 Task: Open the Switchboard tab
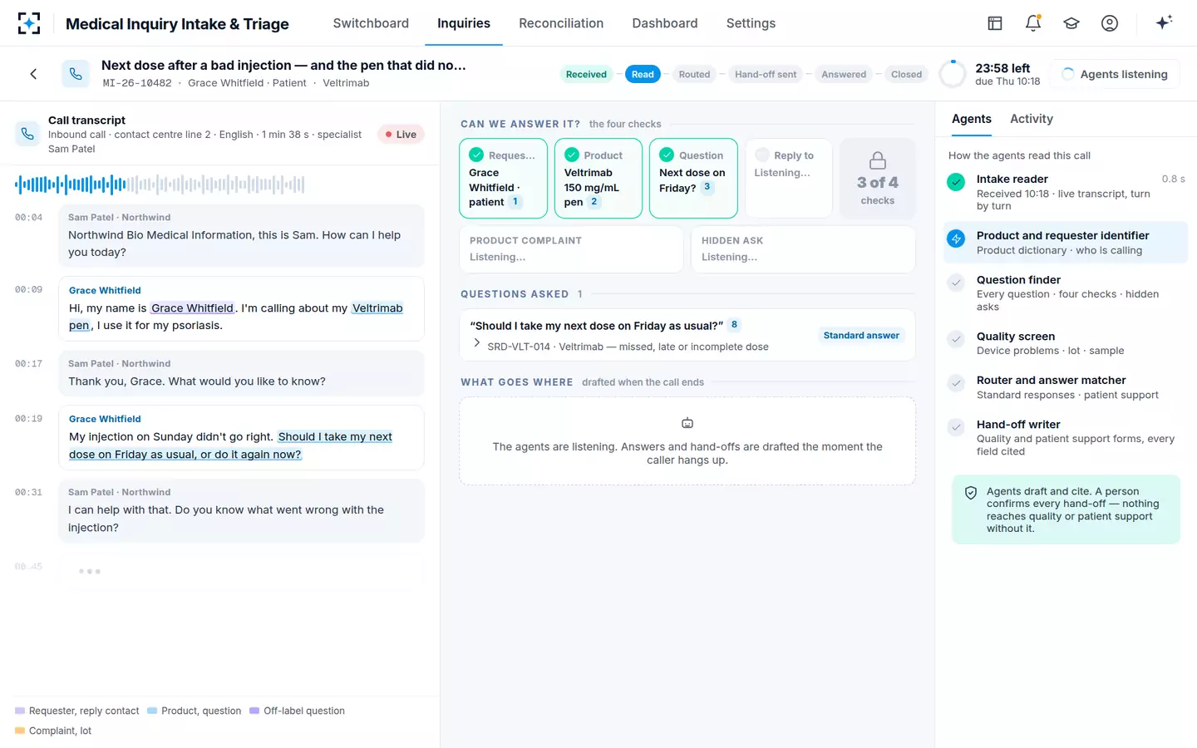tap(371, 23)
